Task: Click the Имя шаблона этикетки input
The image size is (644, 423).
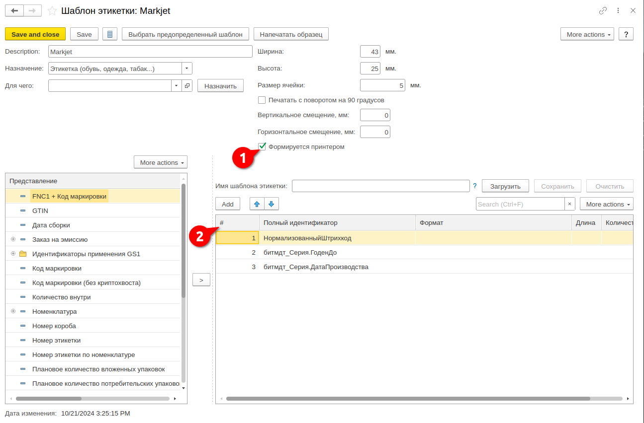Action: point(381,186)
